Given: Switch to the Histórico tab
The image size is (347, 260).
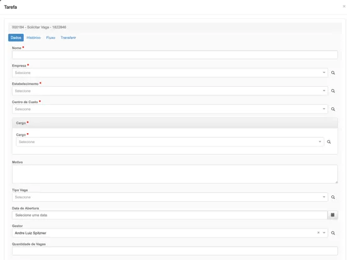Looking at the screenshot, I should [34, 38].
